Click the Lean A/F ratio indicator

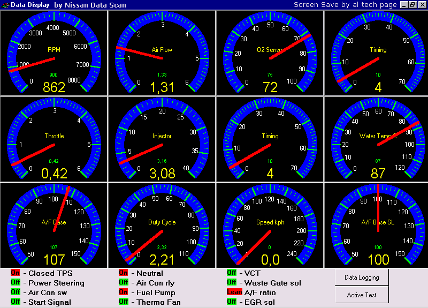click(233, 292)
